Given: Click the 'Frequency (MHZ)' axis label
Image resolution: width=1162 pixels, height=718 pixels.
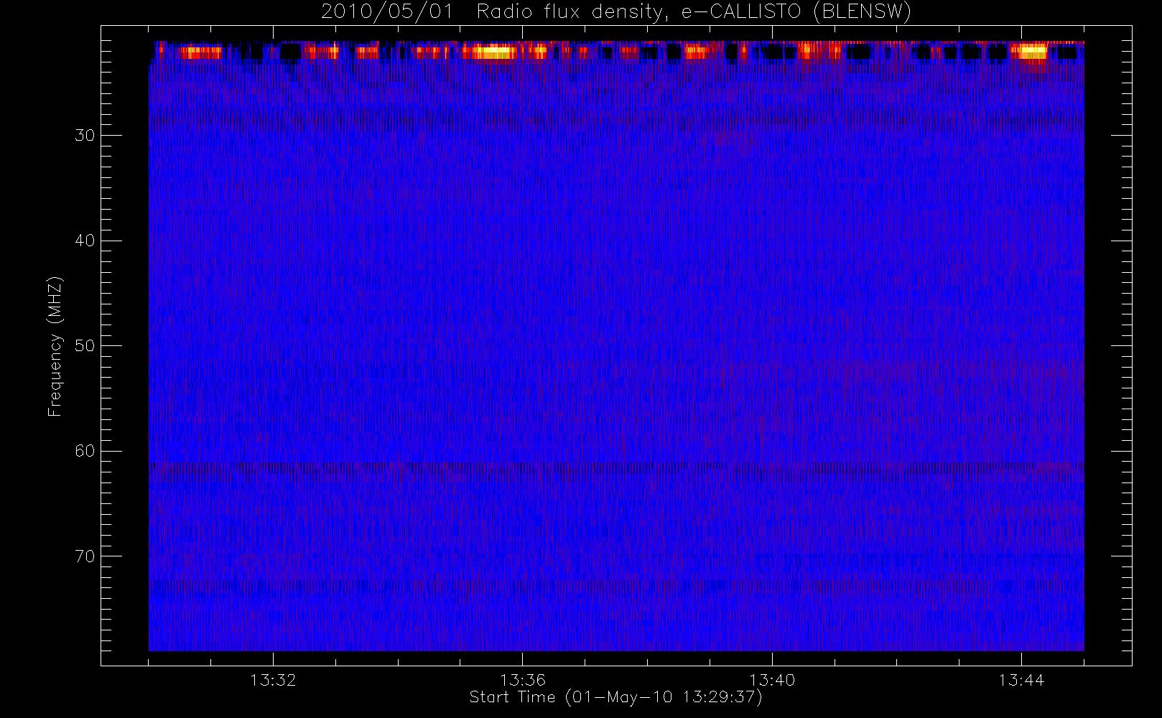Looking at the screenshot, I should [55, 346].
